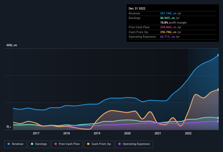223x152 pixels.
Task: Click the 2020 x-axis label
Action: point(127,133)
